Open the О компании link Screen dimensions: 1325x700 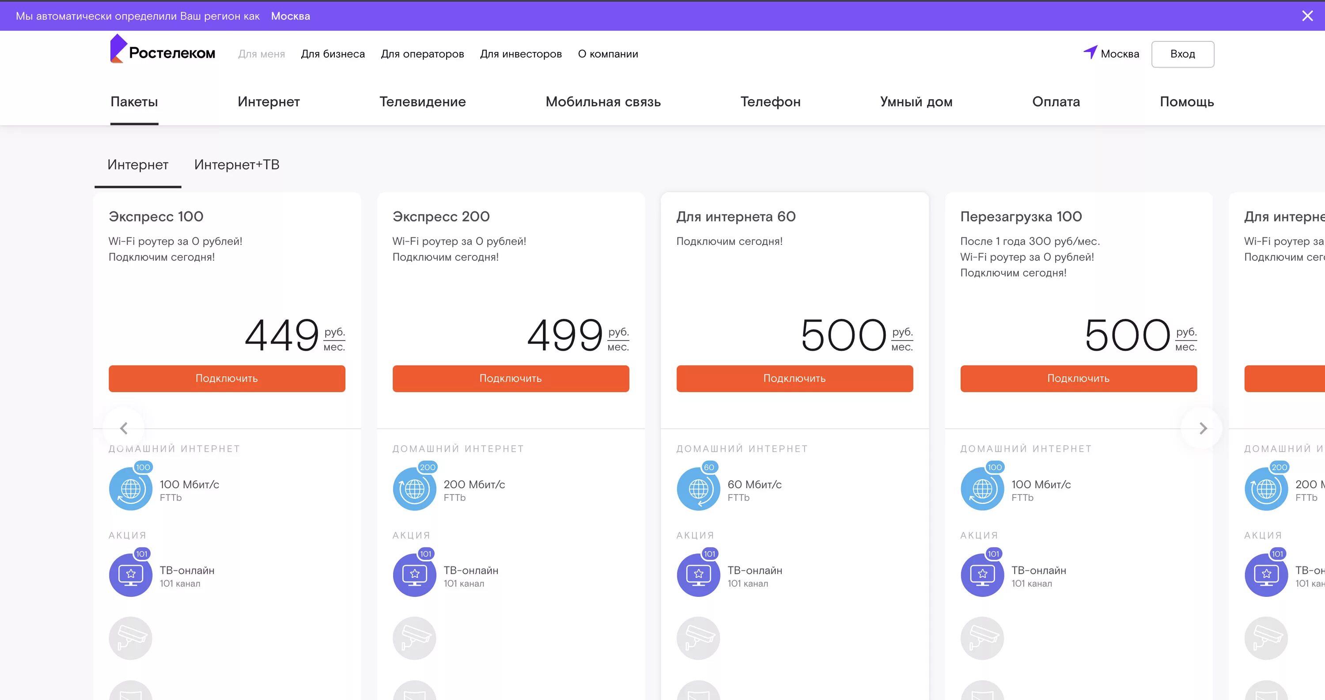coord(608,54)
